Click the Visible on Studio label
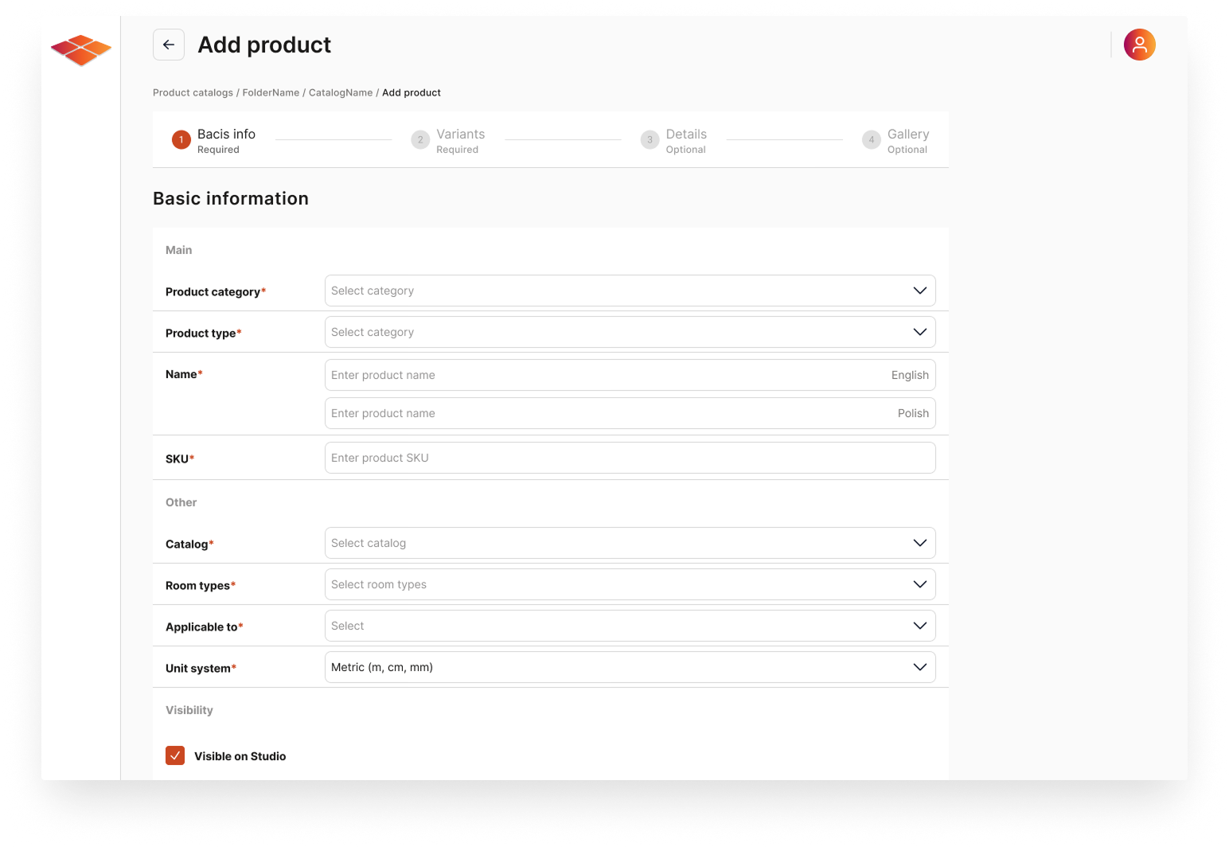This screenshot has height=847, width=1229. pos(240,755)
